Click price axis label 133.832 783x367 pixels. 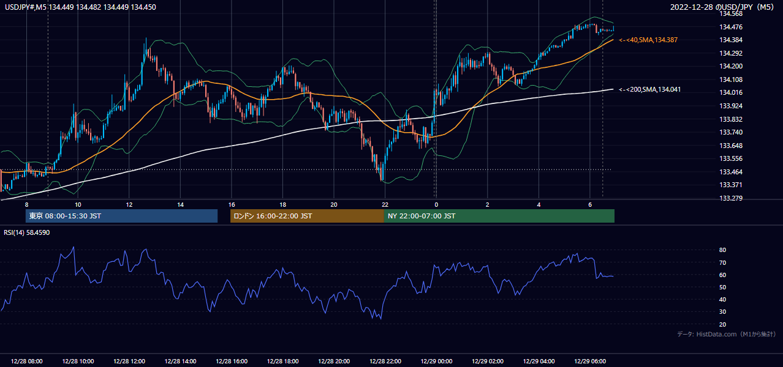(x=732, y=119)
